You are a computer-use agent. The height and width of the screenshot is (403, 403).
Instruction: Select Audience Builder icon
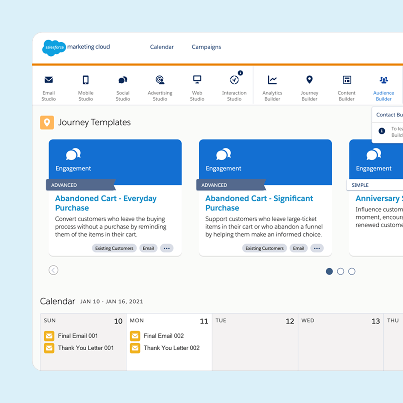pos(383,80)
